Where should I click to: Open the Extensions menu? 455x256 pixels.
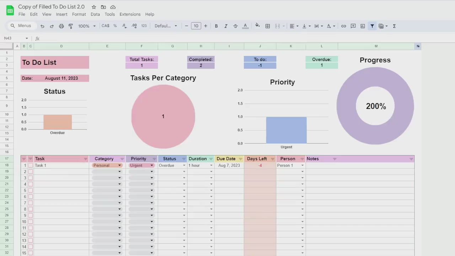point(130,14)
